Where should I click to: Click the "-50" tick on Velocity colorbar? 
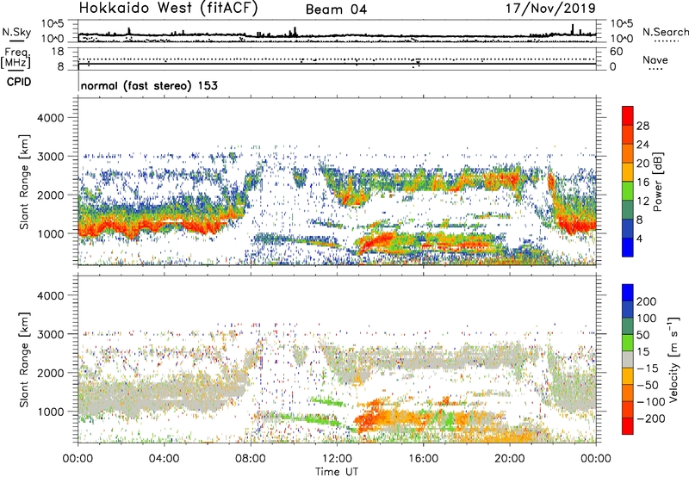648,385
